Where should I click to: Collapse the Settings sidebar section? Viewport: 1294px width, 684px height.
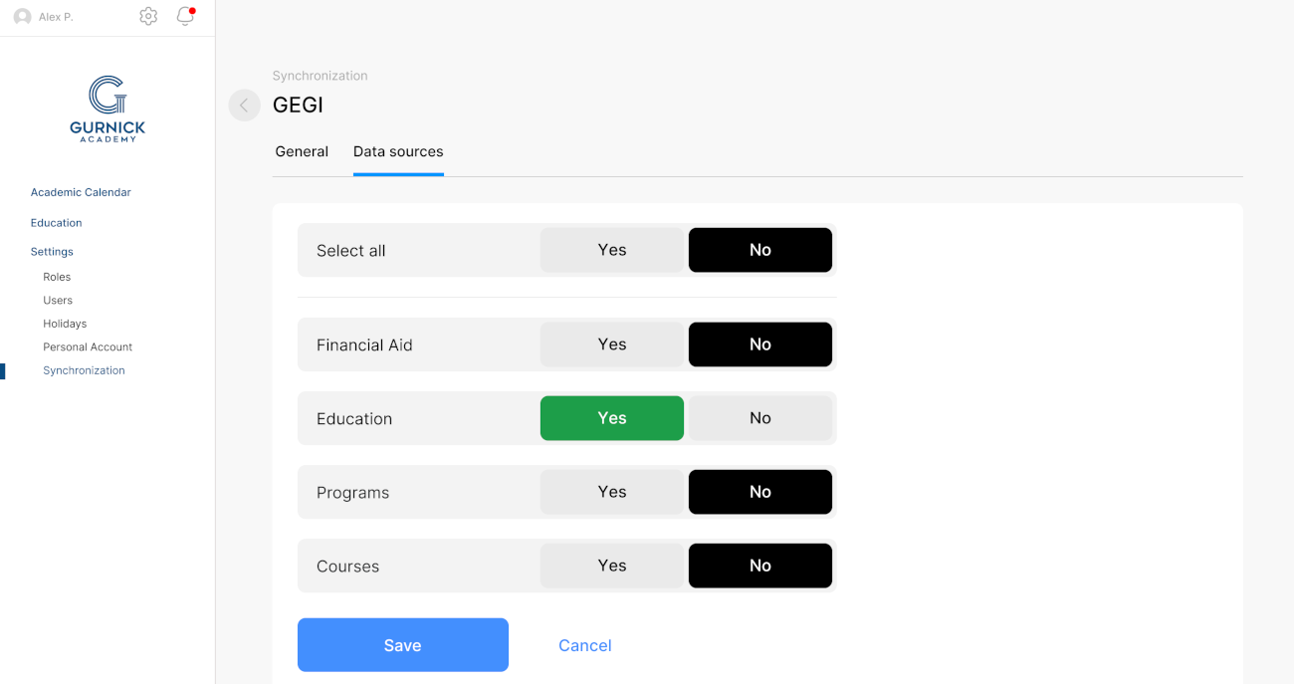tap(52, 252)
